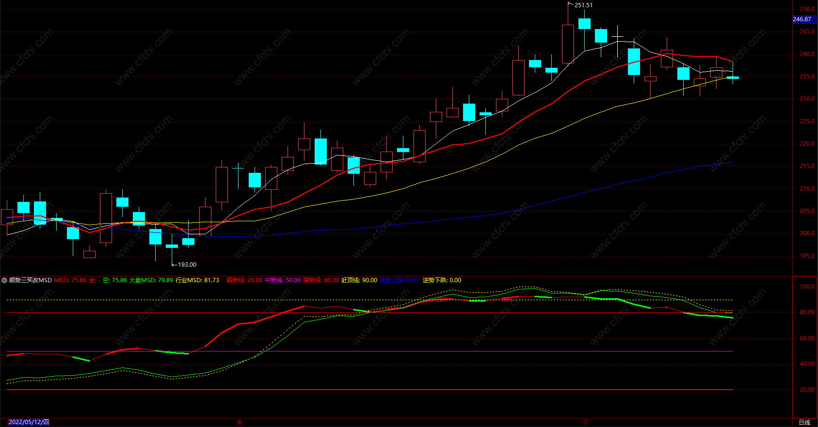Click the 2022/05/12/四 date label

click(x=29, y=422)
